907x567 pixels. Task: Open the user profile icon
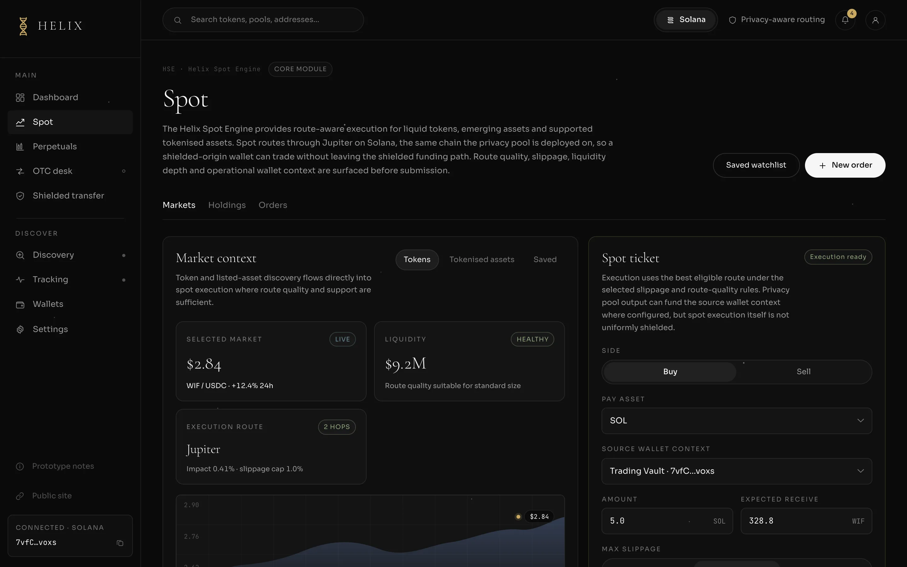(x=876, y=20)
